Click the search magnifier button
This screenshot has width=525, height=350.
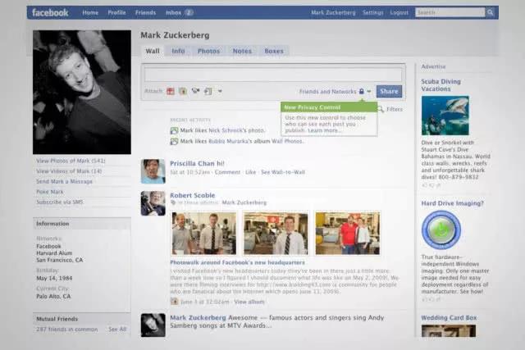491,13
